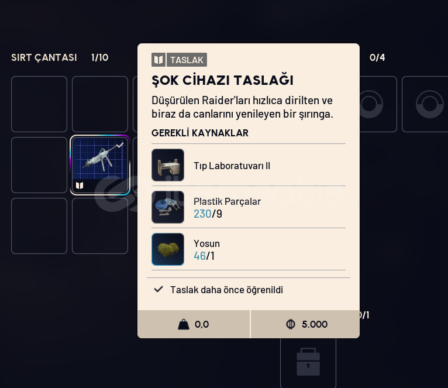Click the empty backpack slot below blueprint
Viewport: 448px width, 388px height.
[100, 226]
